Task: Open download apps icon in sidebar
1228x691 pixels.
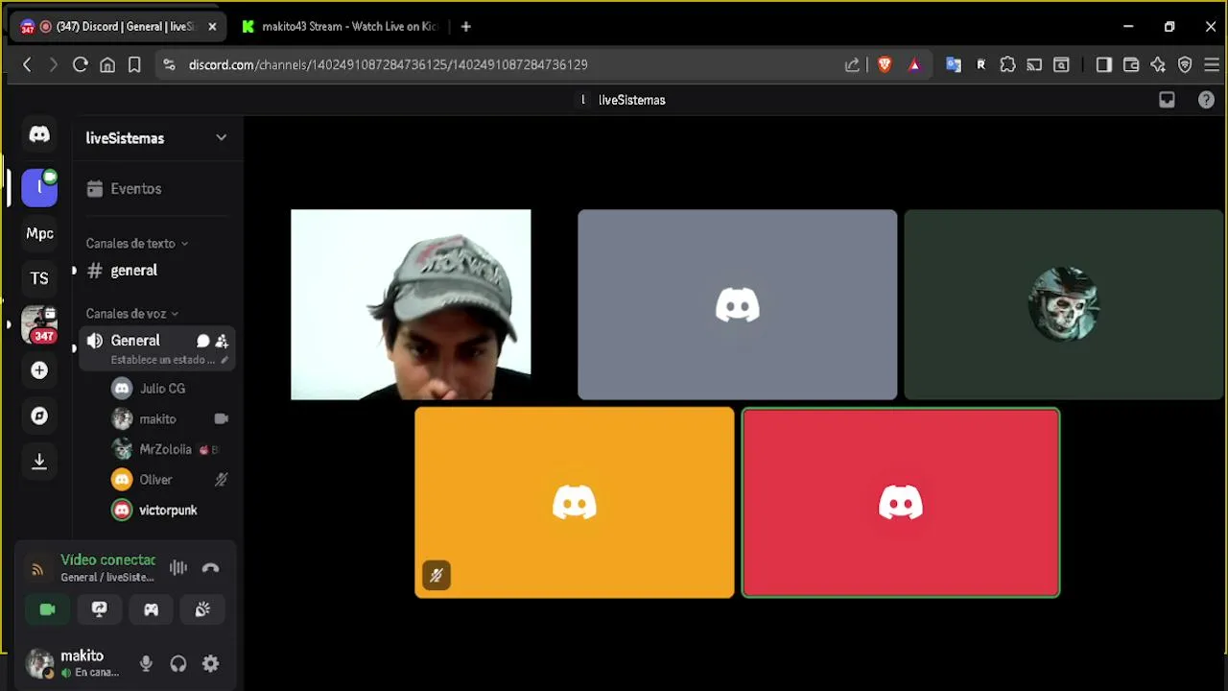Action: 39,462
